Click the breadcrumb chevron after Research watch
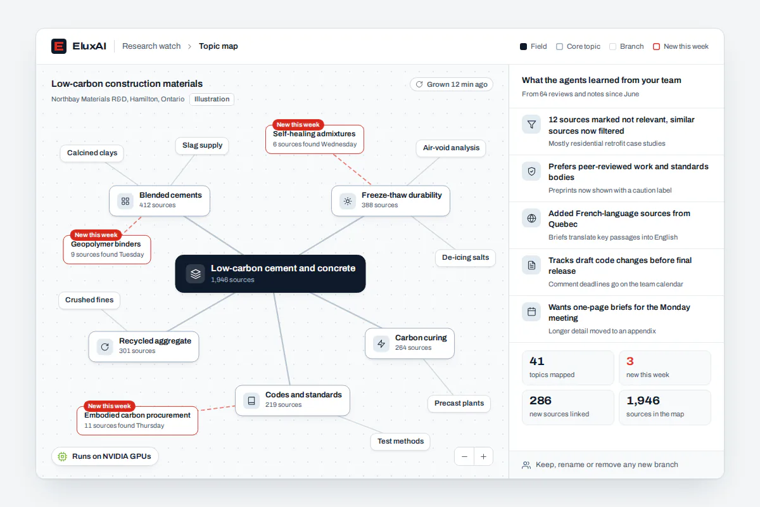 click(x=189, y=46)
